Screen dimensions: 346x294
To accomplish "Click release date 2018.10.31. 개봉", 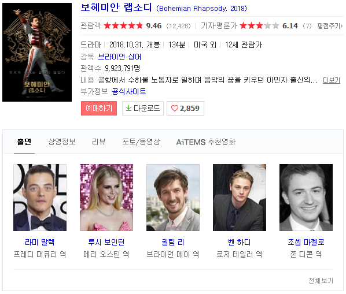I will tap(135, 45).
